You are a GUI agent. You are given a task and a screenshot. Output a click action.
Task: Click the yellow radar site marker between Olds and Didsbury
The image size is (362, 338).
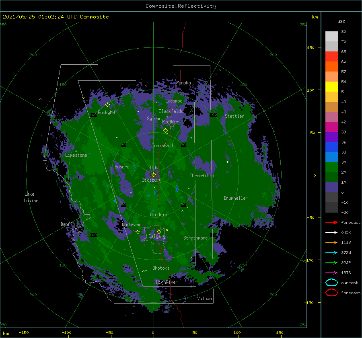[154, 175]
